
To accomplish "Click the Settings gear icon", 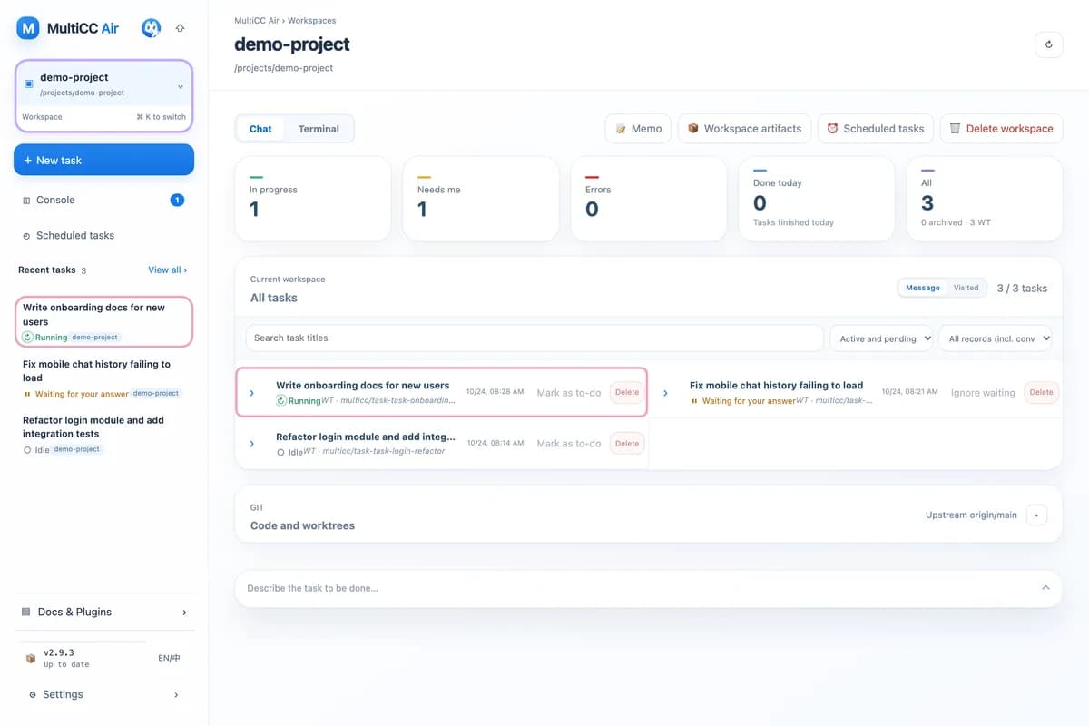I will [x=33, y=695].
